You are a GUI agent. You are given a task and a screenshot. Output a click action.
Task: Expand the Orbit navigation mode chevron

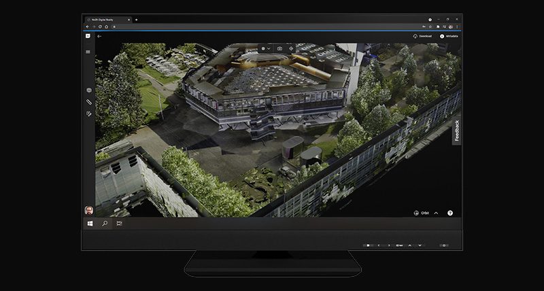pos(436,213)
